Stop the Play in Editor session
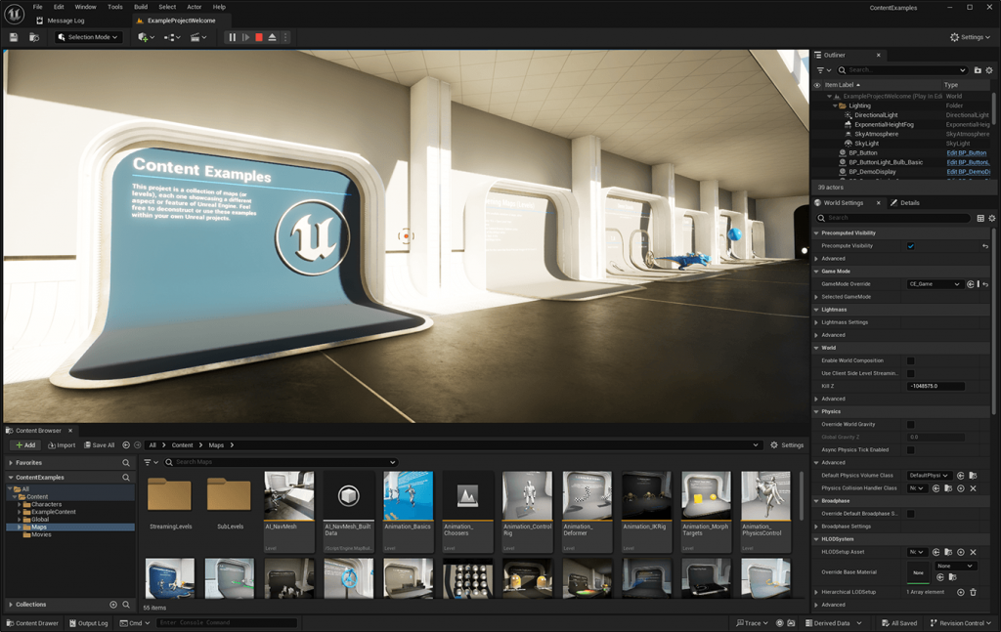This screenshot has height=632, width=1001. pyautogui.click(x=258, y=37)
